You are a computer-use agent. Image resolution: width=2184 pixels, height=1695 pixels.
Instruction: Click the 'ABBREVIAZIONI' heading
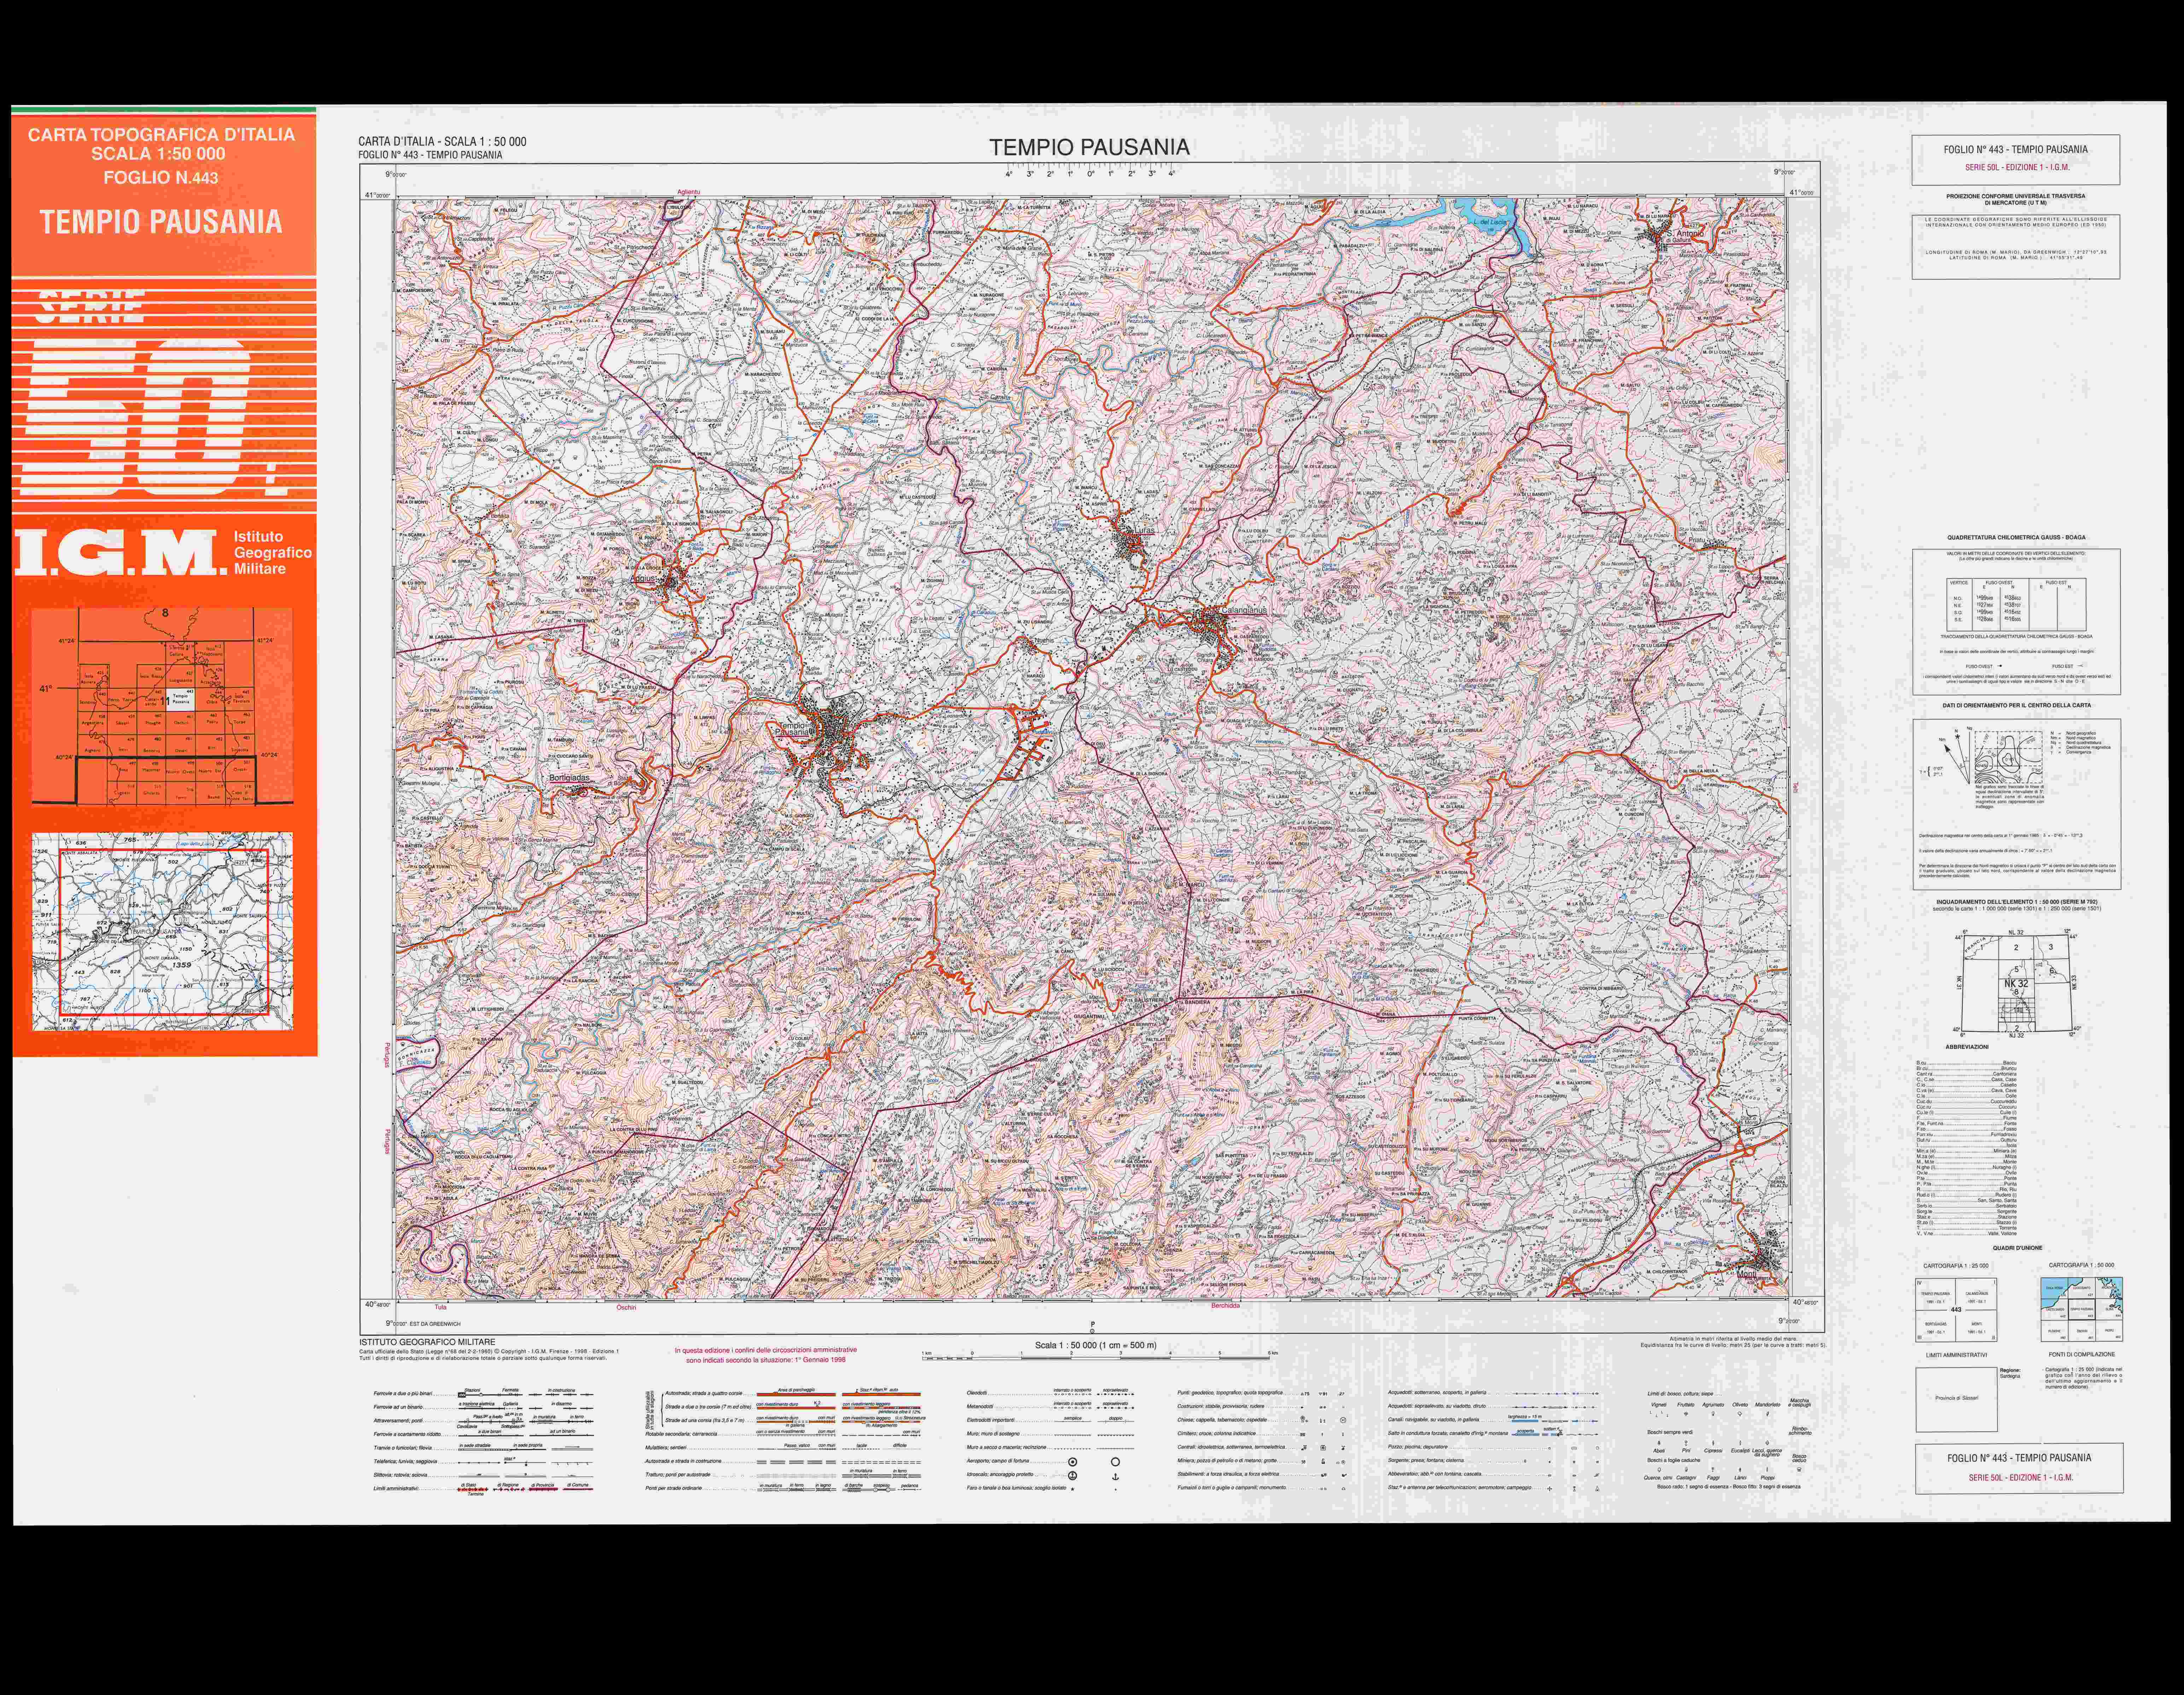1967,1048
